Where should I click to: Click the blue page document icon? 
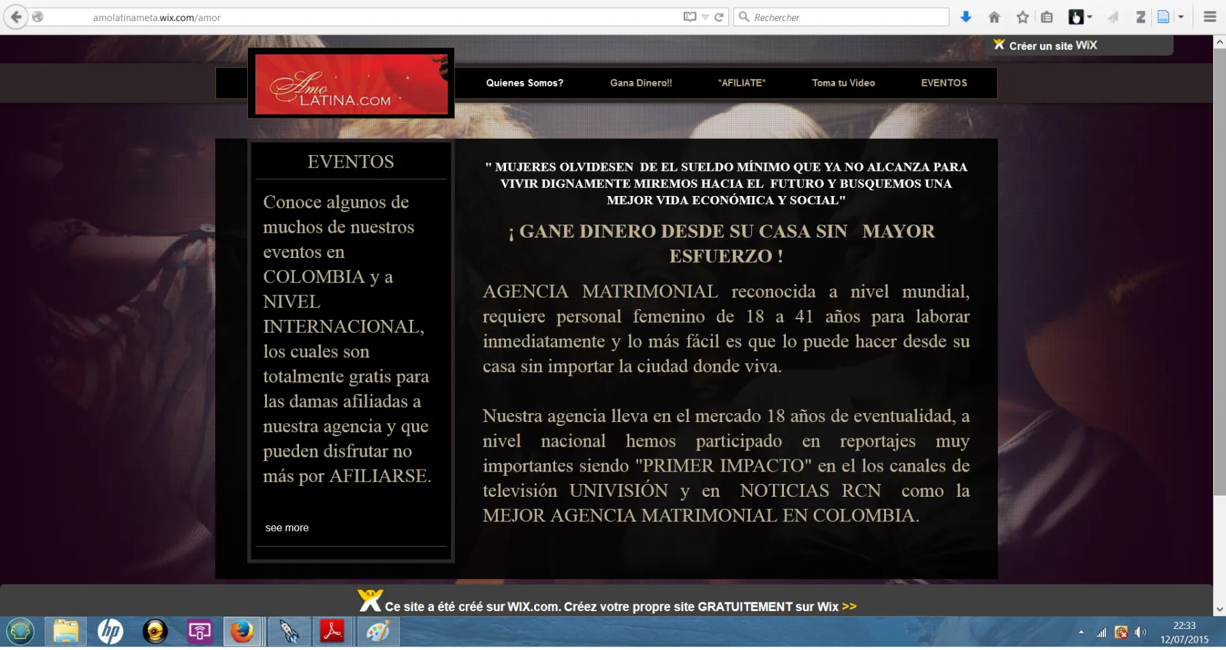1163,17
